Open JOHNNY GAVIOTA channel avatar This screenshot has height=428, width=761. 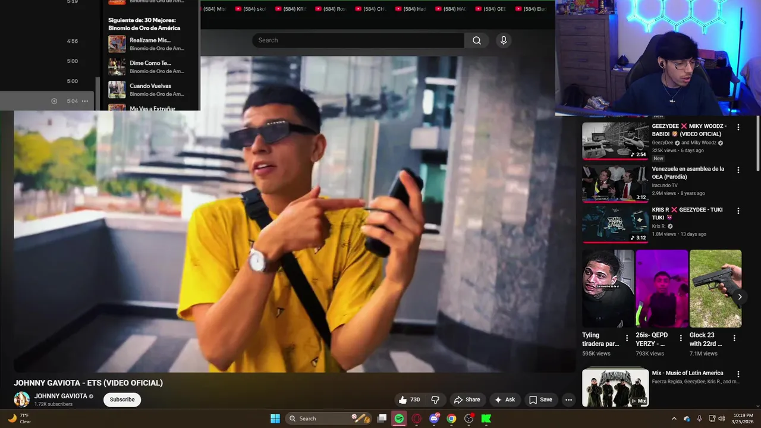[x=22, y=399]
